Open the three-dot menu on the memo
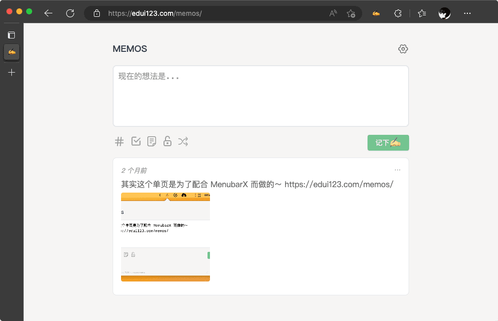Image resolution: width=498 pixels, height=321 pixels. coord(397,170)
